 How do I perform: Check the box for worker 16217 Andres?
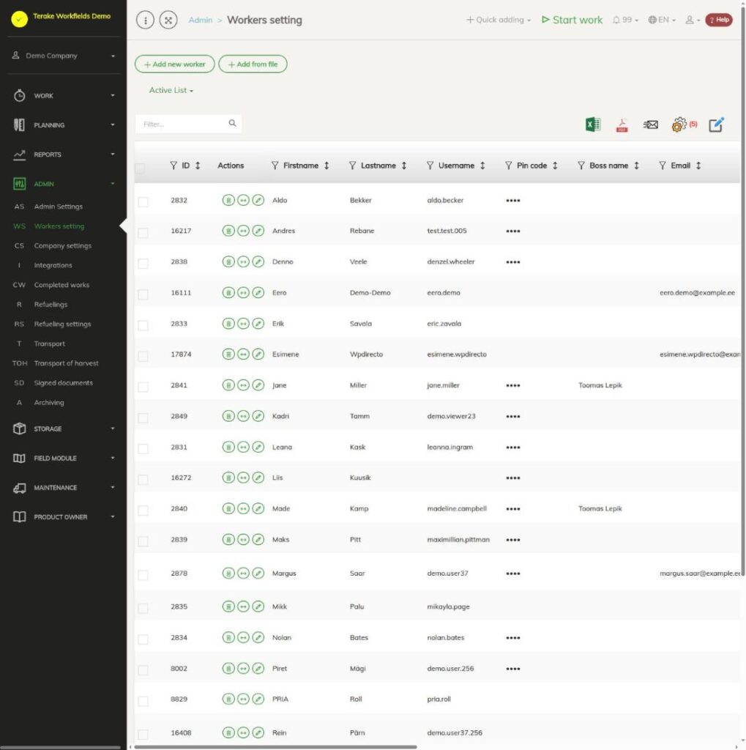(143, 233)
